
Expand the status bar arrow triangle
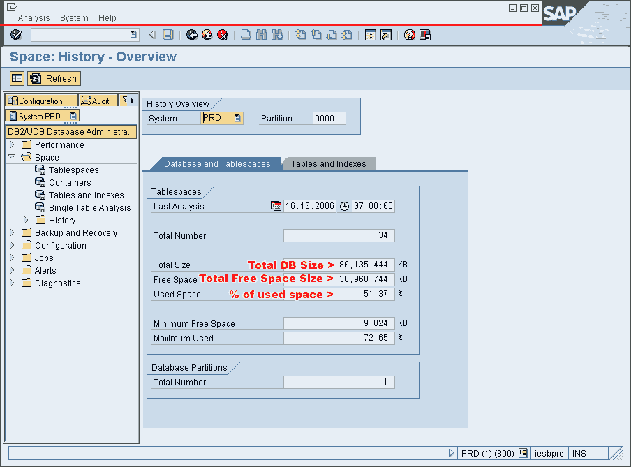tap(451, 453)
